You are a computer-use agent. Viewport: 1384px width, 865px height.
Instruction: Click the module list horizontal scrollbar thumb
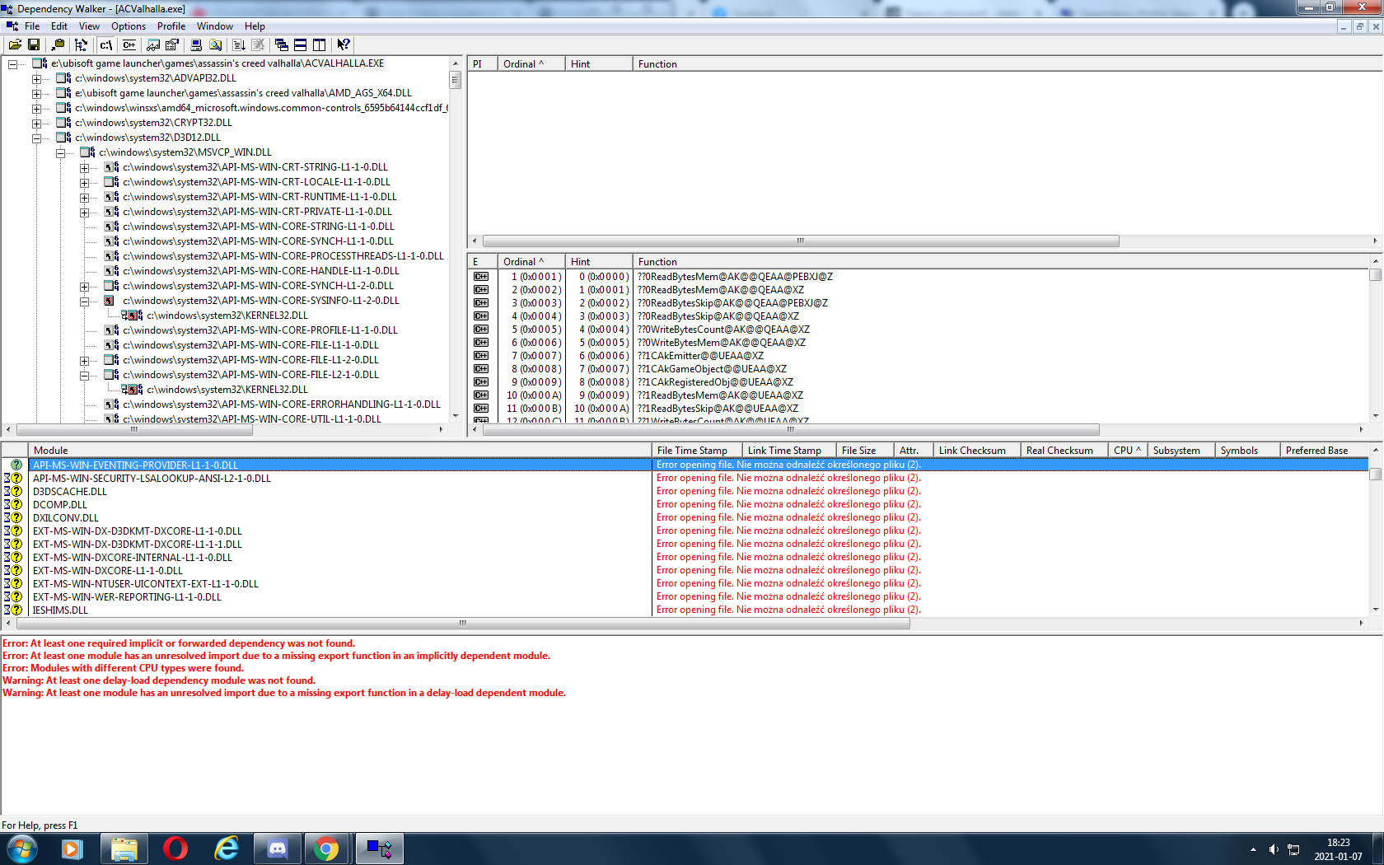click(462, 624)
